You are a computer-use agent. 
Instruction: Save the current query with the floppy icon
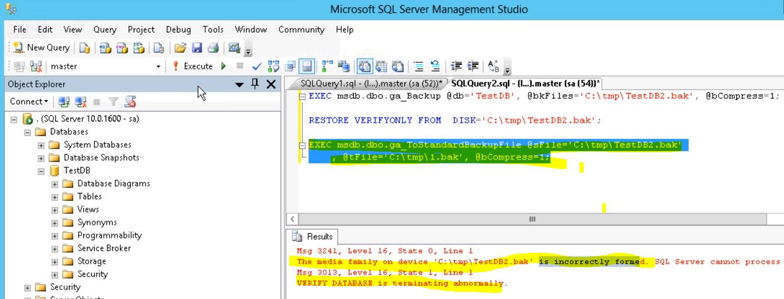pyautogui.click(x=197, y=48)
